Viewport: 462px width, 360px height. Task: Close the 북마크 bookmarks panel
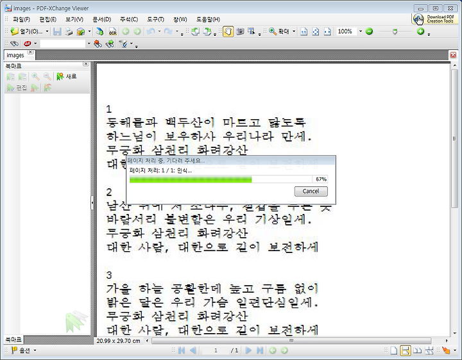85,64
